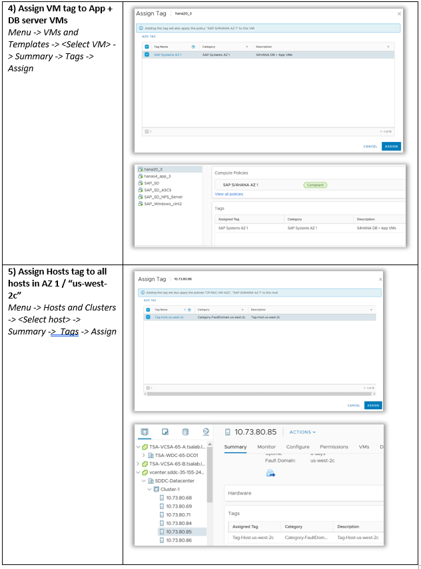Uncheck the Tag-Host-us-west-2c tag checkbox
The image size is (421, 569).
(148, 317)
